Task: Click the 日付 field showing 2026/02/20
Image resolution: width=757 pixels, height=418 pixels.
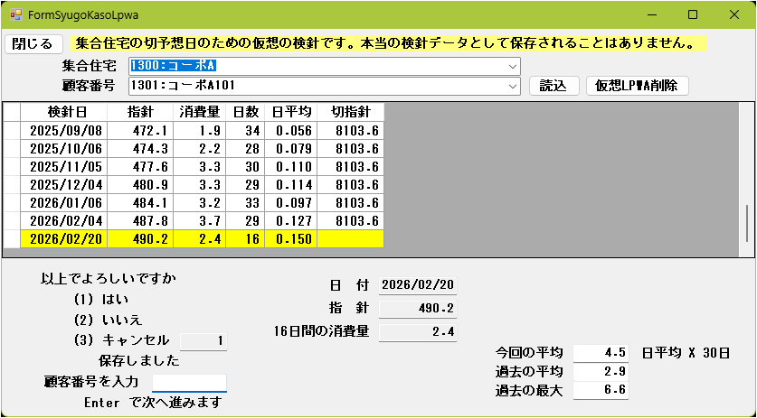Action: [417, 285]
